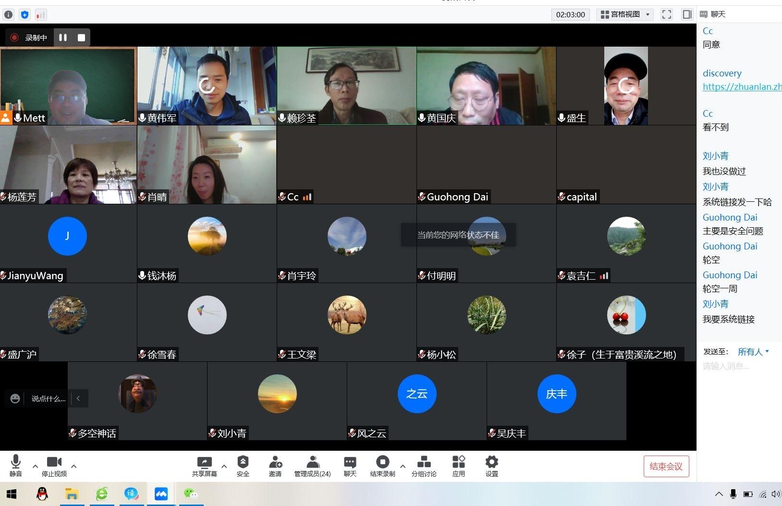
Task: Open the zhuanlan link in chat
Action: (x=742, y=87)
